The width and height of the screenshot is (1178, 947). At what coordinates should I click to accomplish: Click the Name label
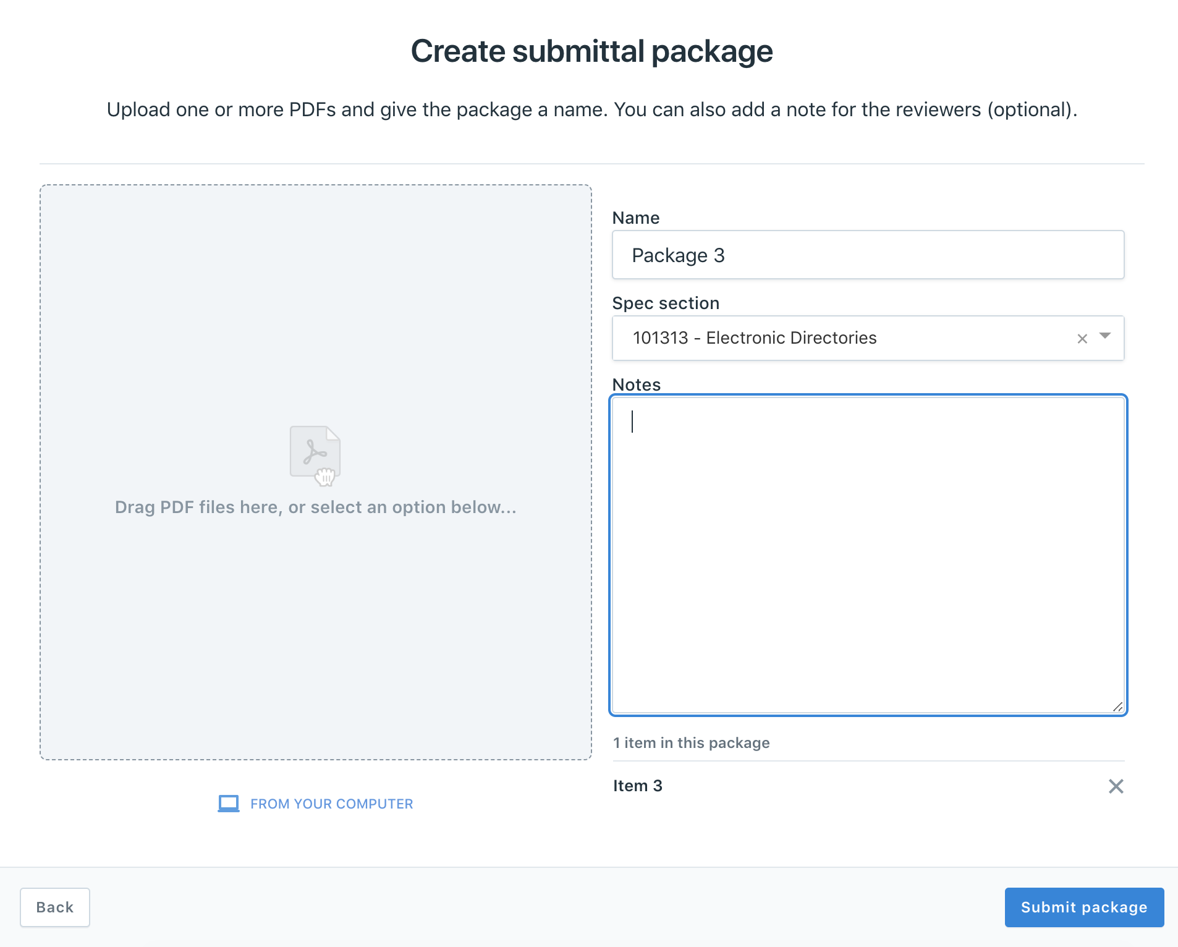[636, 218]
